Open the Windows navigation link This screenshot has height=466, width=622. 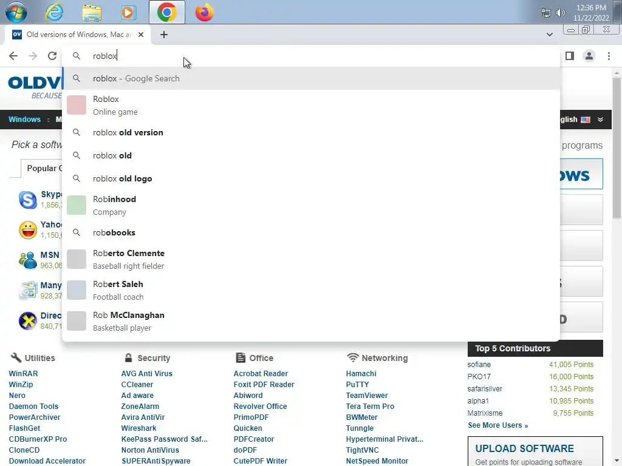point(24,120)
